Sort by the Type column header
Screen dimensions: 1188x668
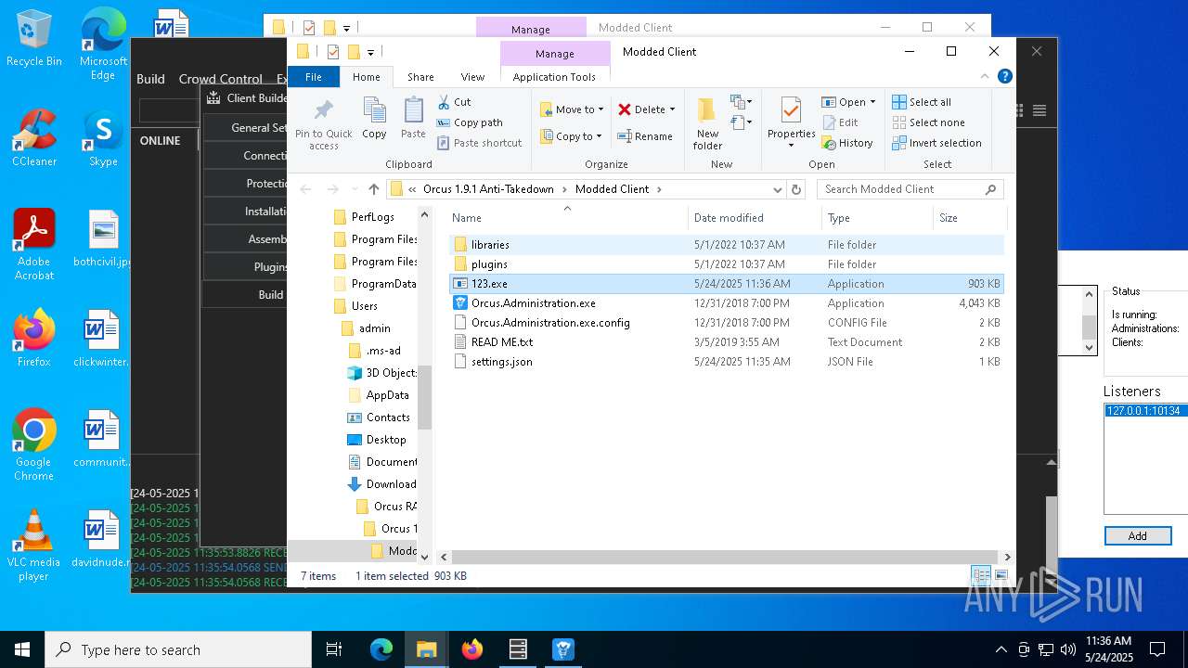point(876,218)
